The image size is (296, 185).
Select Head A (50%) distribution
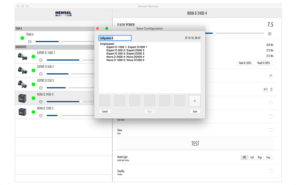point(245,63)
